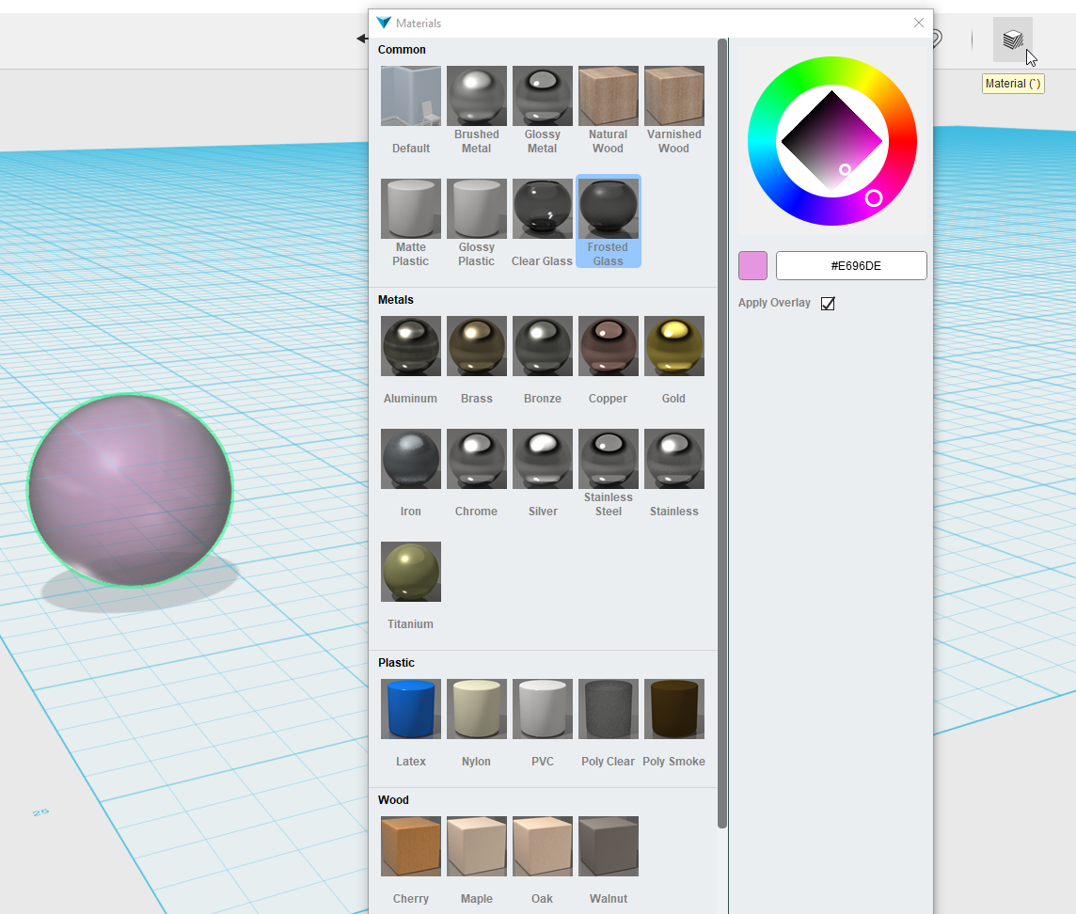Choose the Titanium metal material
Viewport: 1076px width, 914px height.
tap(410, 572)
